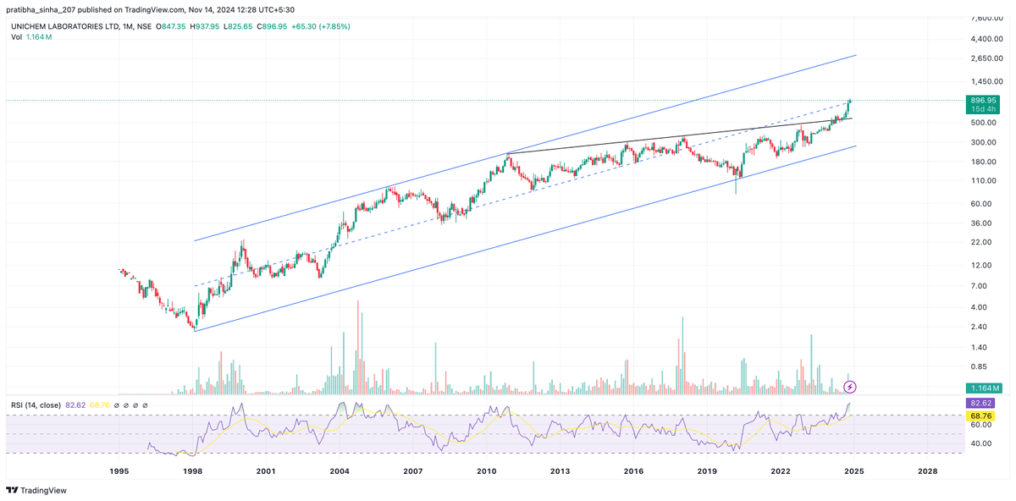This screenshot has width=1016, height=501.
Task: Click the 2022 time axis label
Action: pos(780,471)
